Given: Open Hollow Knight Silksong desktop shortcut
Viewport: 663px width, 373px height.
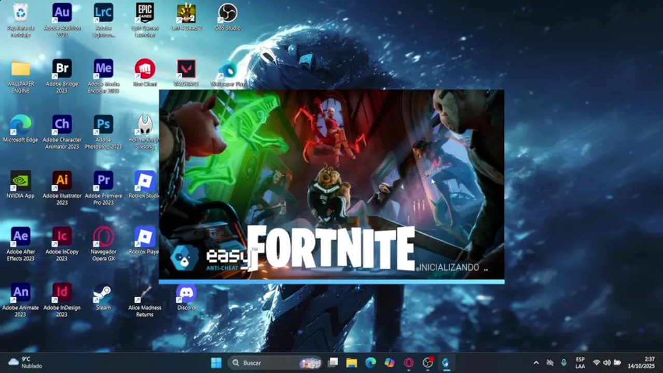Looking at the screenshot, I should (x=145, y=132).
